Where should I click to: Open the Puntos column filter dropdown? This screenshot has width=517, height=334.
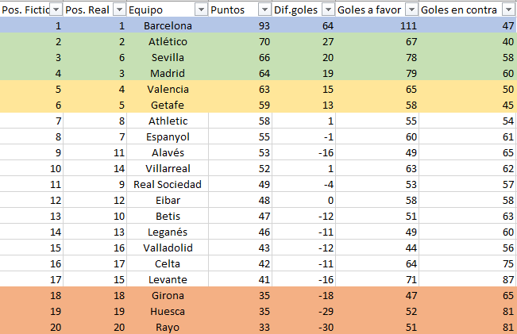264,10
